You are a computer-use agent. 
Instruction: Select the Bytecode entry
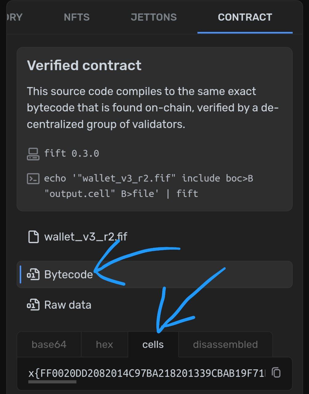[x=154, y=274]
